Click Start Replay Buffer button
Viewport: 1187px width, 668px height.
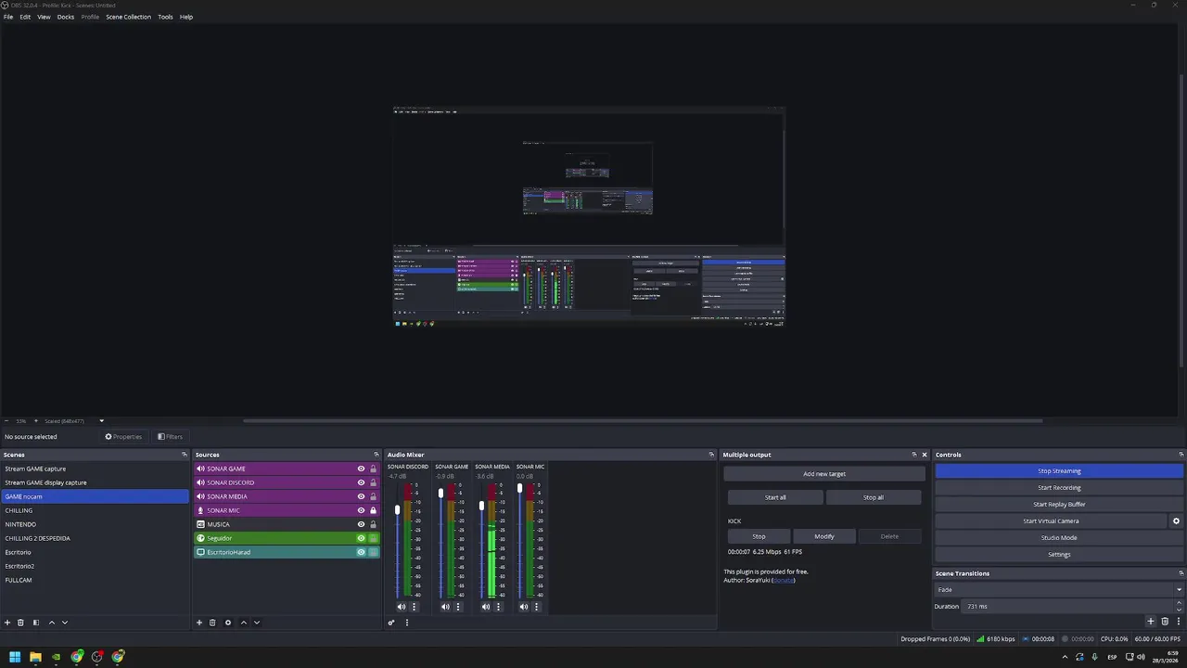pos(1059,505)
